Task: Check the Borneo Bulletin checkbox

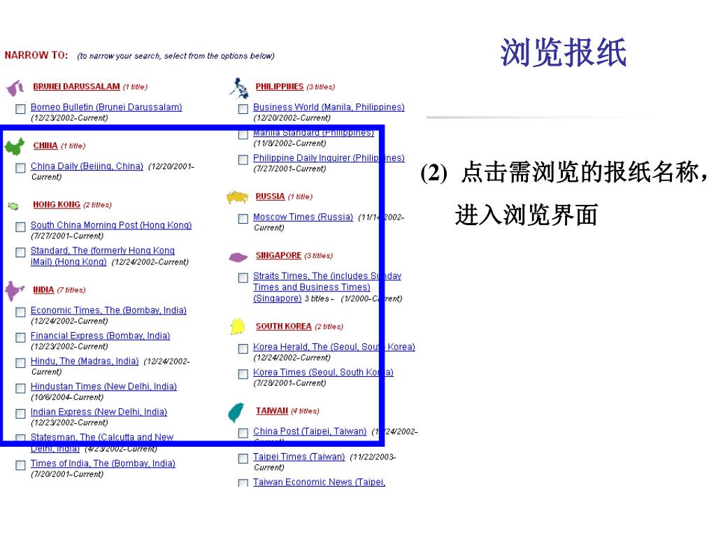Action: coord(20,108)
